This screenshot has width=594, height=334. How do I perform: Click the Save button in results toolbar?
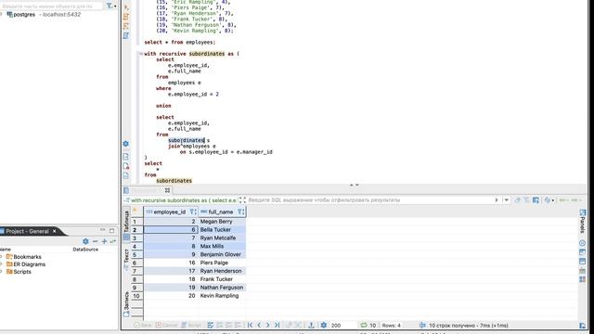143,325
